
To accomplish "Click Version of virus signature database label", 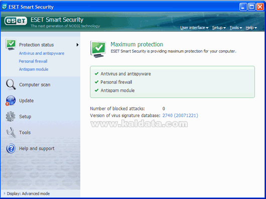I will [125, 116].
